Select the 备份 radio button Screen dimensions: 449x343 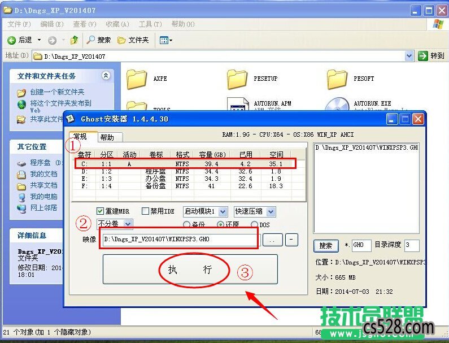tap(186, 224)
